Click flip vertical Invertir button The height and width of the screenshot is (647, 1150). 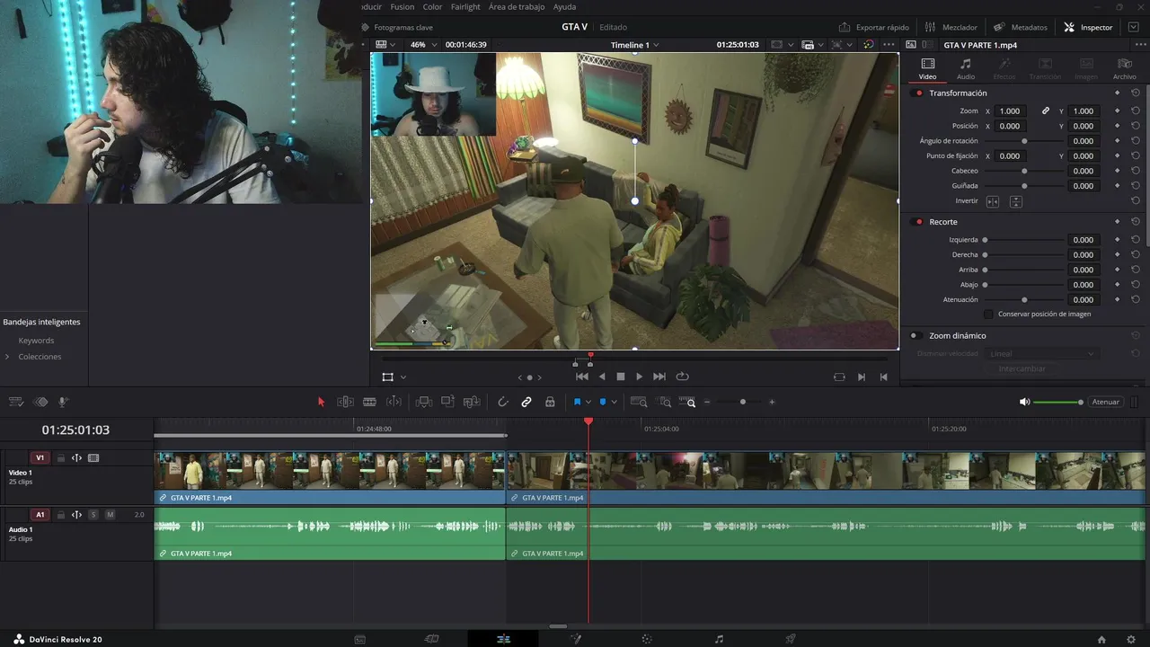(x=1015, y=201)
